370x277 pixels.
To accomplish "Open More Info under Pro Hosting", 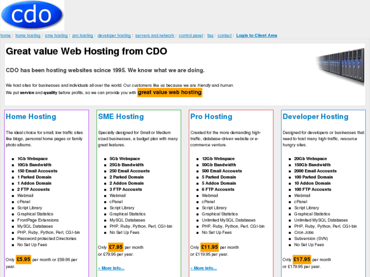I will click(x=204, y=268).
